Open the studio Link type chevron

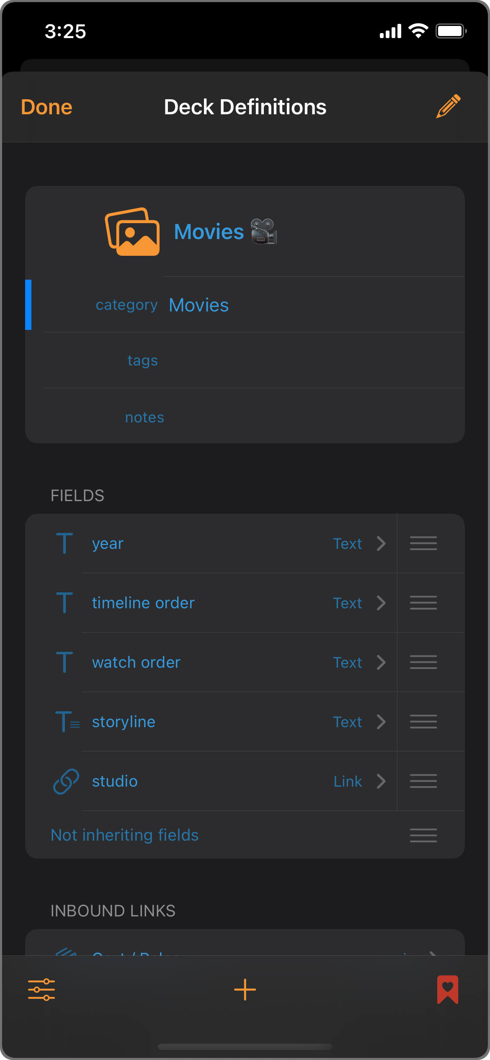pos(381,781)
